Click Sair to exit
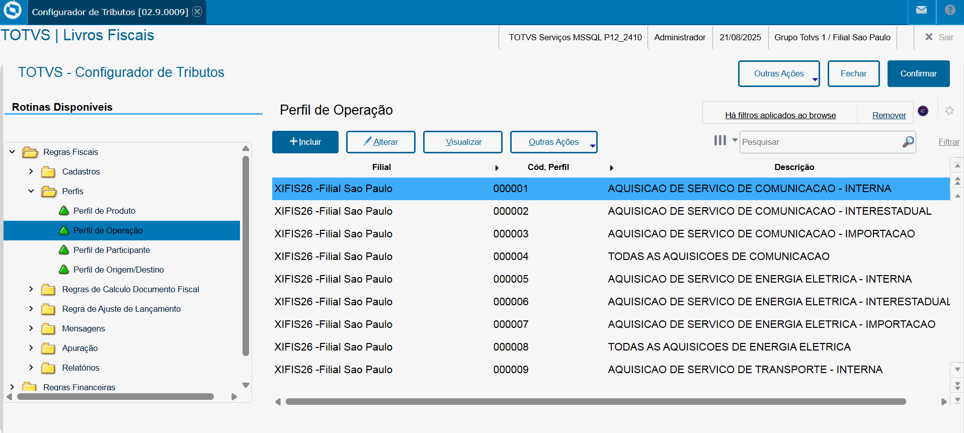 tap(940, 37)
